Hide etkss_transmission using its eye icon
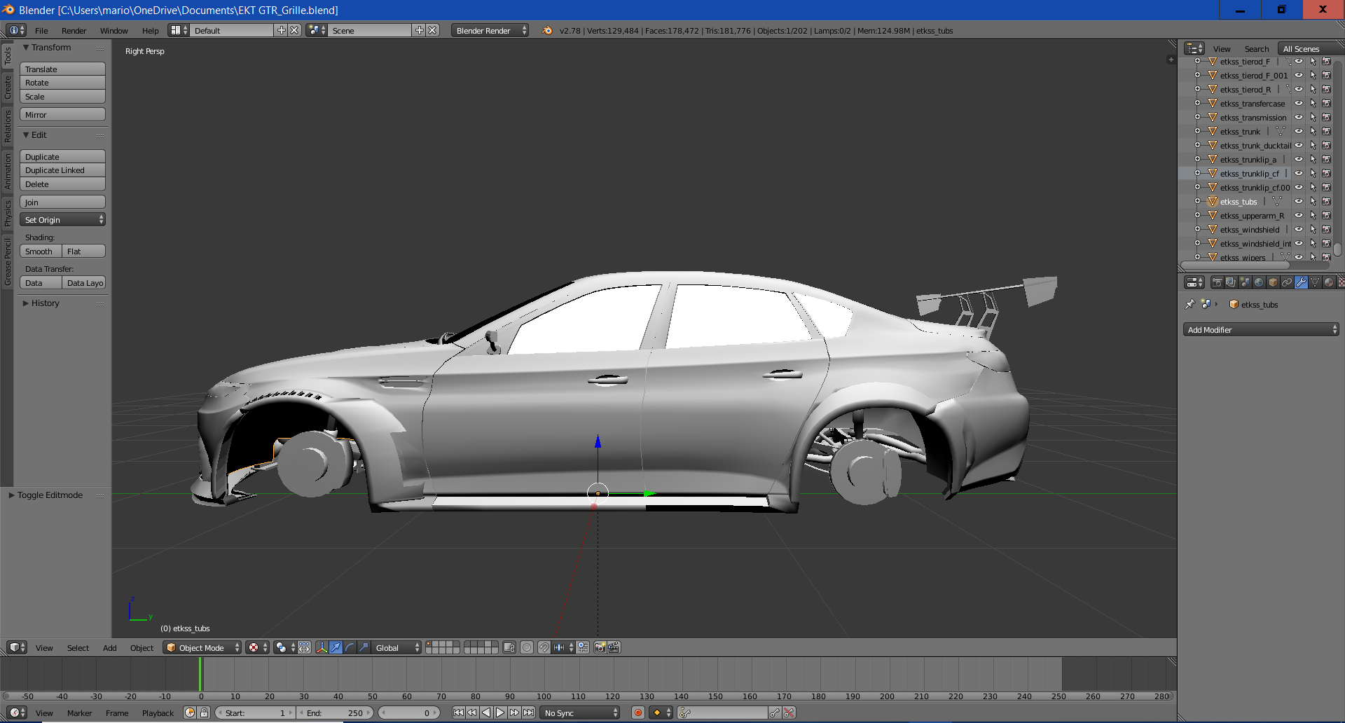 [1299, 118]
